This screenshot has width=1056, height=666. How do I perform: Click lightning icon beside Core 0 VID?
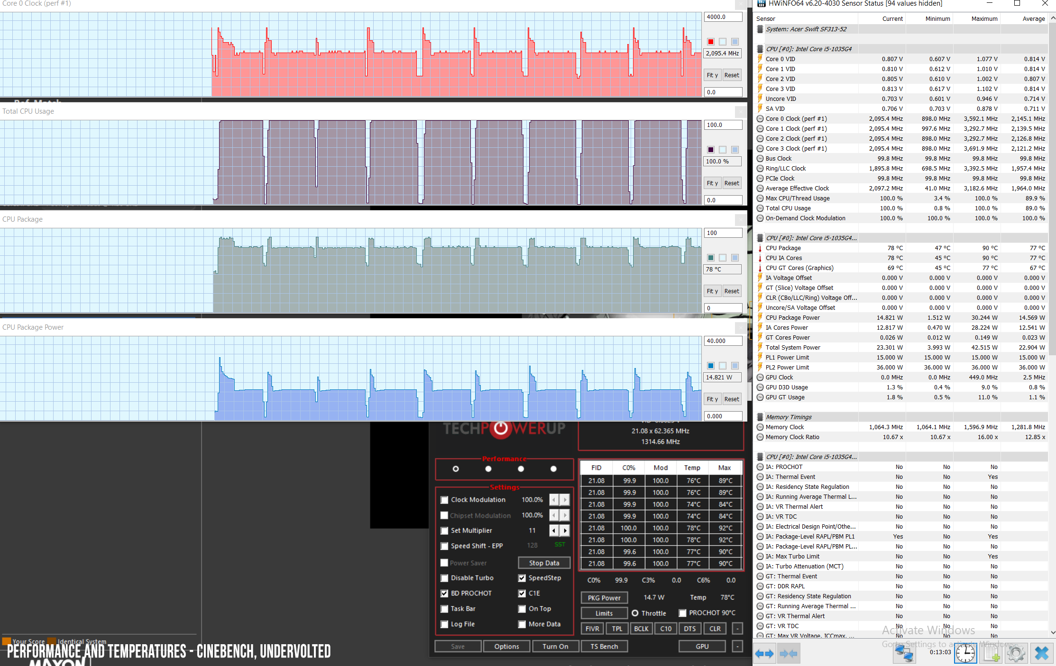(x=760, y=59)
